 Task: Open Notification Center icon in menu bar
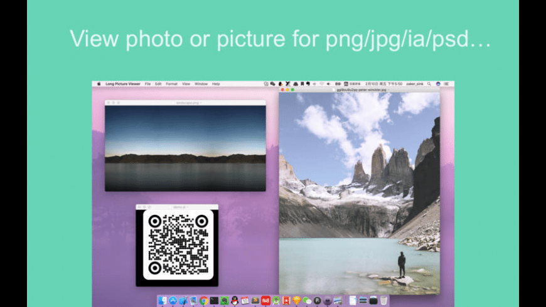pos(446,84)
